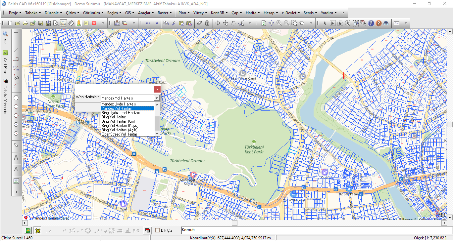The height and width of the screenshot is (241, 453).
Task: Click the save floppy disk icon
Action: point(40,23)
